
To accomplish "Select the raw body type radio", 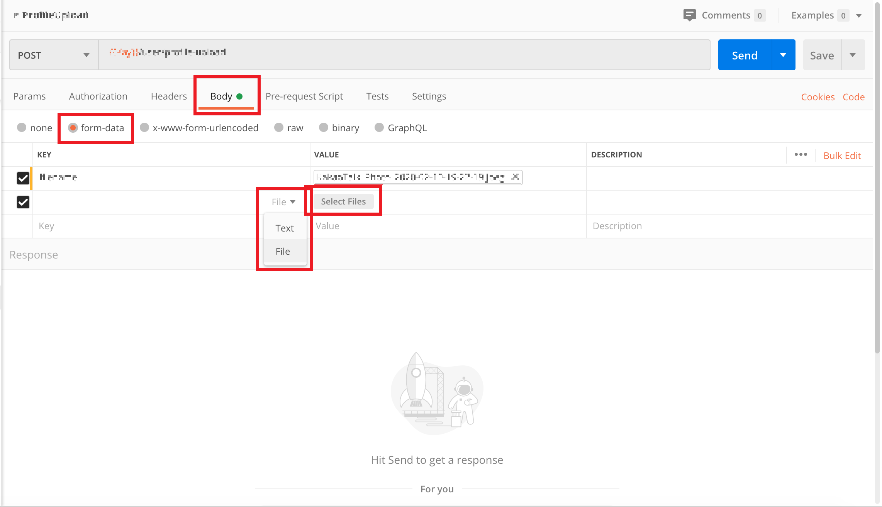I will (x=279, y=128).
